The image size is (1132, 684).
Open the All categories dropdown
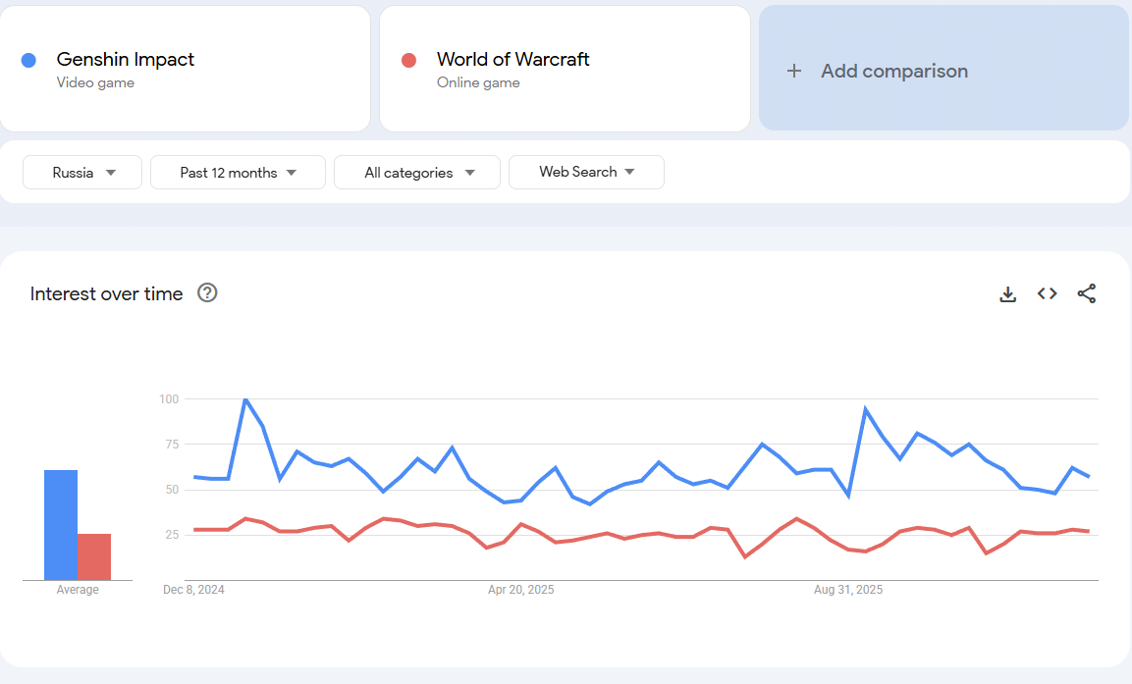click(x=417, y=173)
